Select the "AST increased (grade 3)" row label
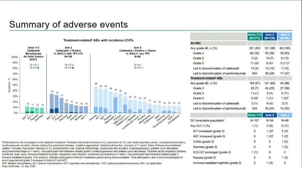The width and height of the screenshot is (302, 169). coord(209,136)
